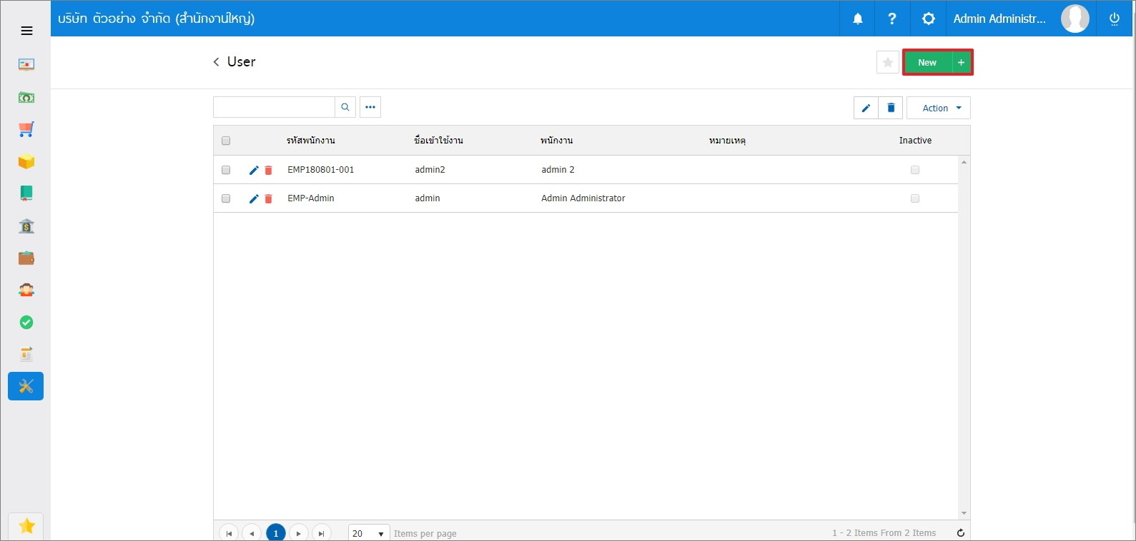The image size is (1136, 541).
Task: Click scrollbar down arrow of the grid
Action: click(x=964, y=513)
